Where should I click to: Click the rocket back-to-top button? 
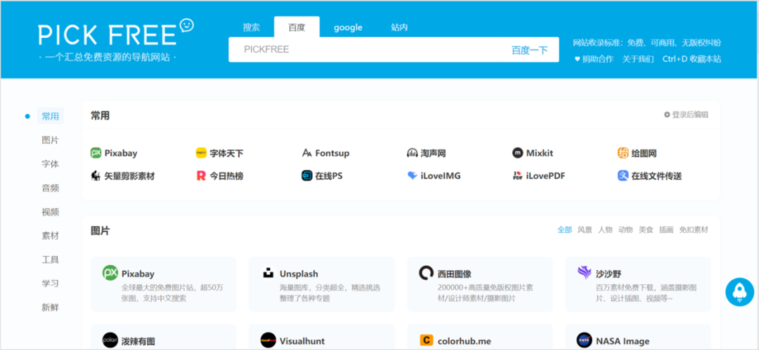click(x=739, y=292)
